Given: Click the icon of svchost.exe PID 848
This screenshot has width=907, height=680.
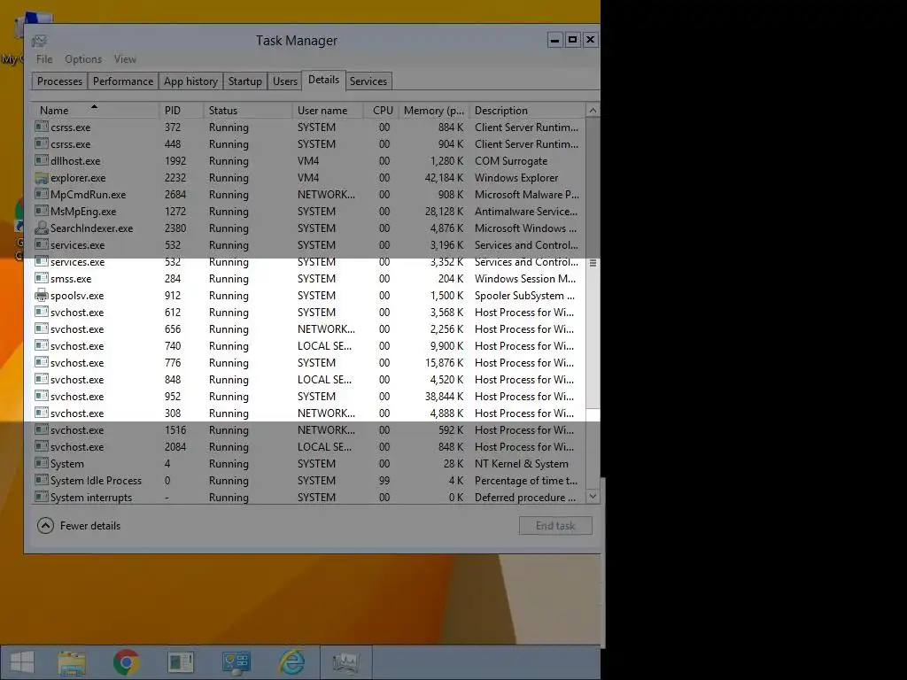Looking at the screenshot, I should tap(41, 379).
